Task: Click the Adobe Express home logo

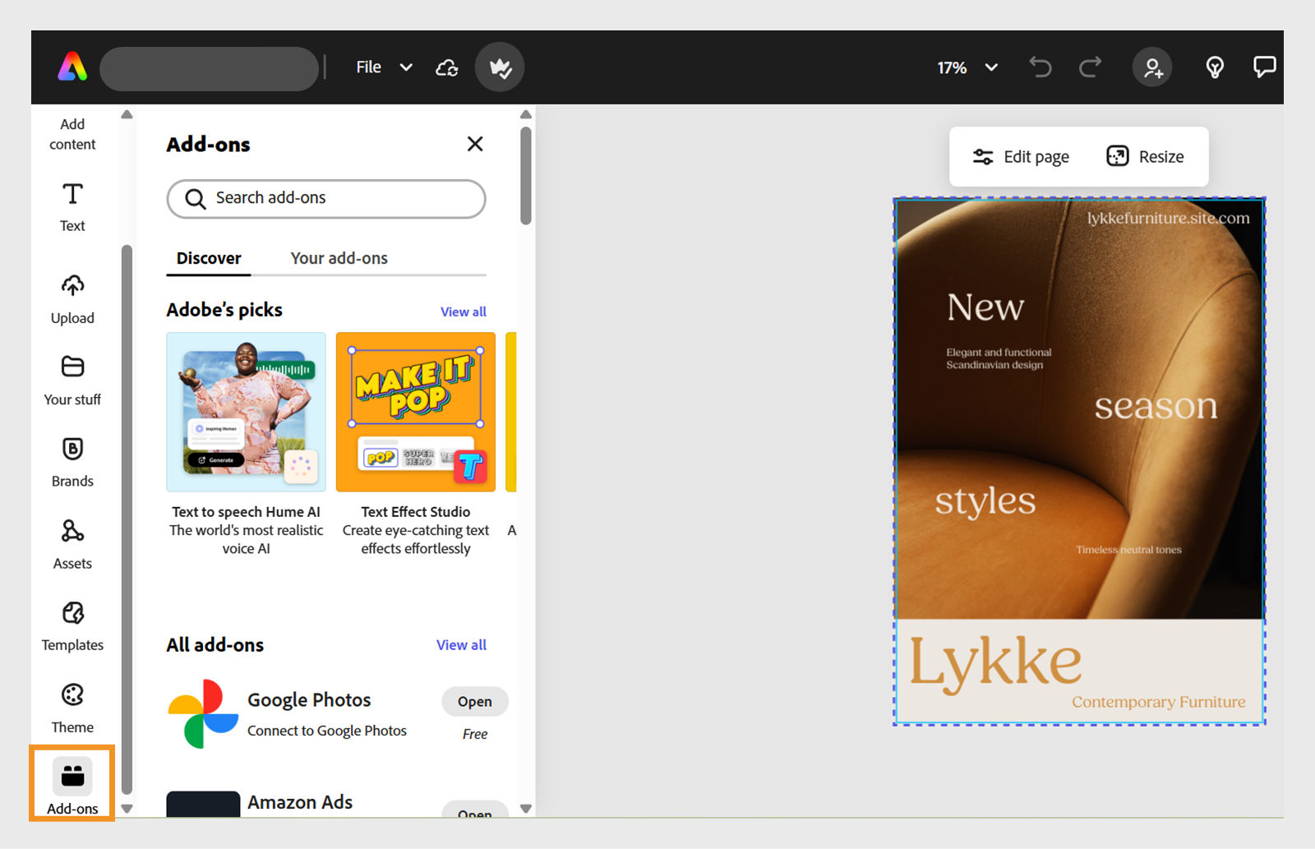Action: coord(72,67)
